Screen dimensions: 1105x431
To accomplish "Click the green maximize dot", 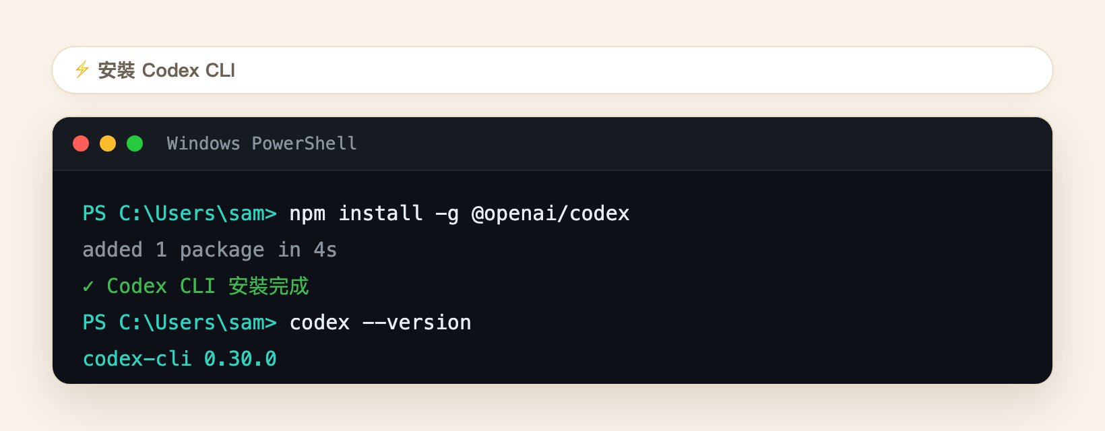I will [x=135, y=143].
